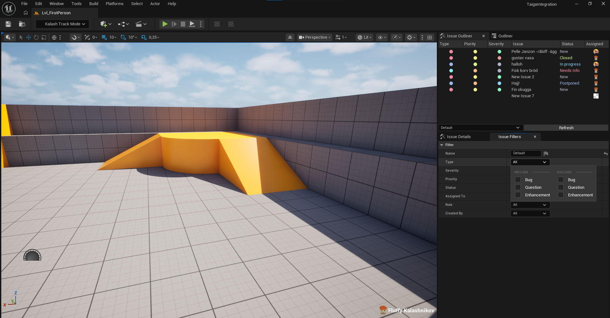This screenshot has width=610, height=318.
Task: Expand the Perspective view dropdown
Action: [315, 37]
